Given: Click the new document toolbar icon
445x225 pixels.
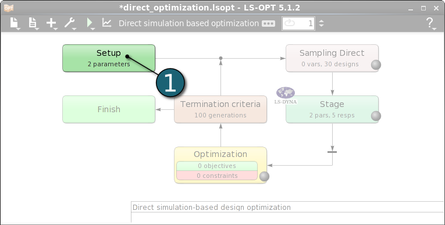Looking at the screenshot, I should 14,23.
